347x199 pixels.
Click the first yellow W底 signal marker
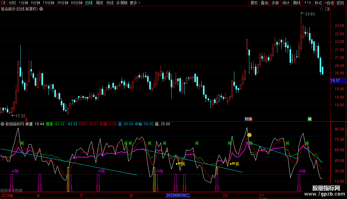181,164
